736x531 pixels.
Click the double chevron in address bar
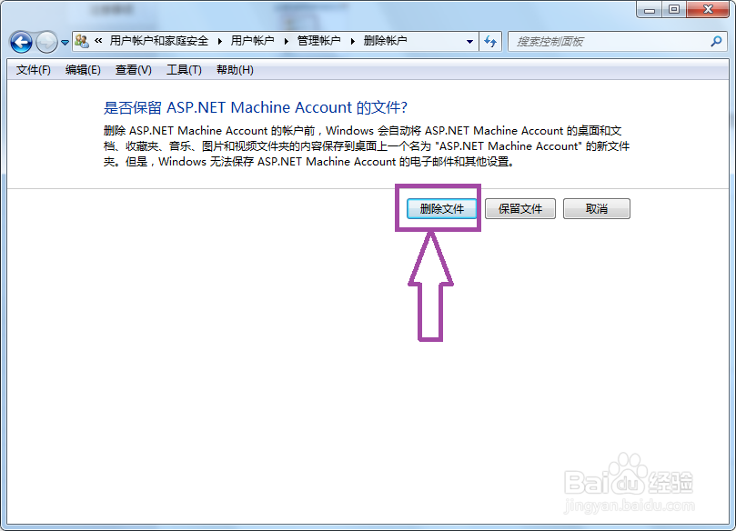(98, 41)
